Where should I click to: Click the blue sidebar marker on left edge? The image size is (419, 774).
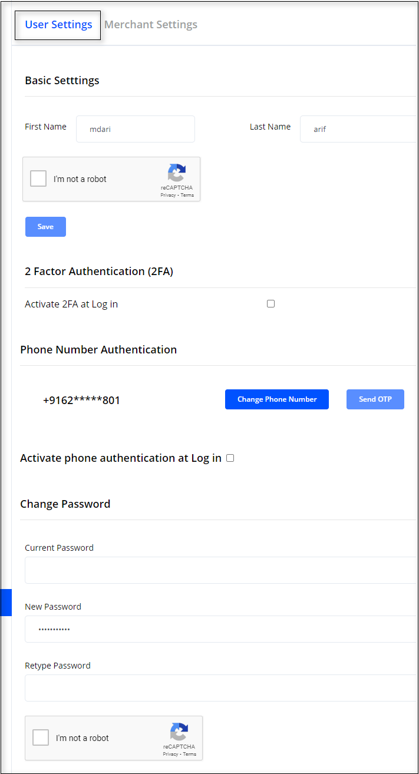click(6, 602)
